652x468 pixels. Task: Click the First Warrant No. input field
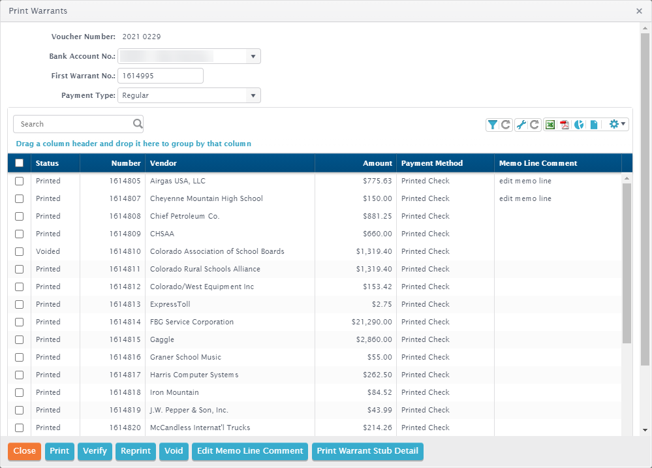tap(161, 76)
